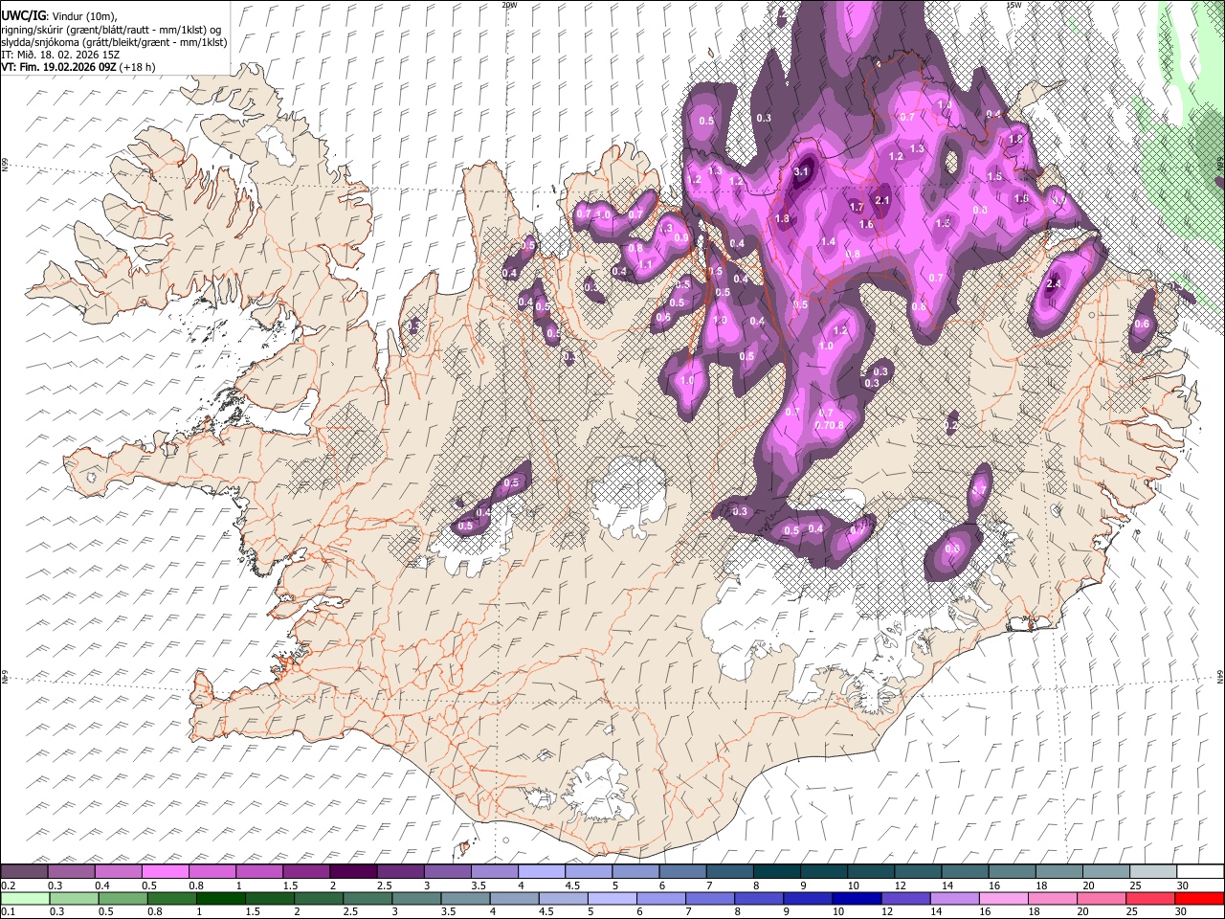The width and height of the screenshot is (1225, 919).
Task: Click the 15W longitude label
Action: point(1013,5)
